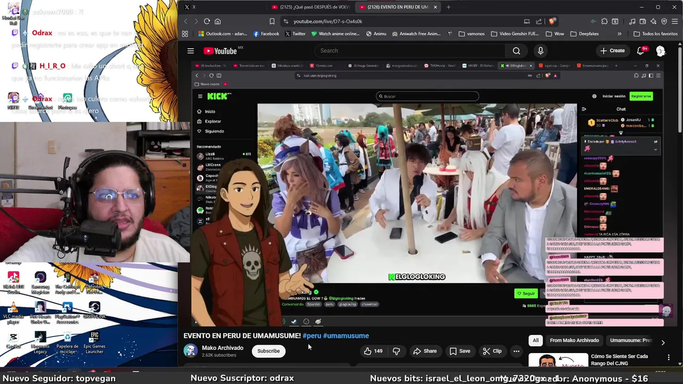Open a new browser tab
683x384 pixels.
[x=448, y=7]
